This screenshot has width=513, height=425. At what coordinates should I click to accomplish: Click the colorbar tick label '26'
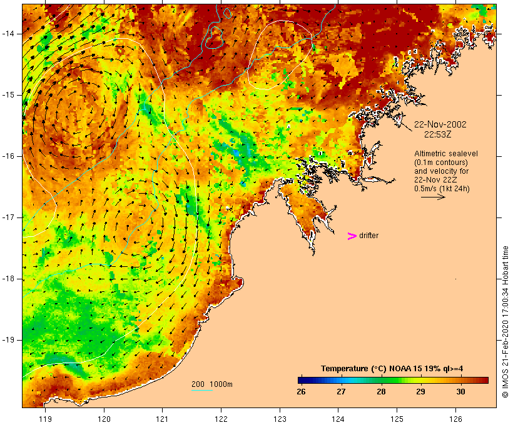[301, 391]
